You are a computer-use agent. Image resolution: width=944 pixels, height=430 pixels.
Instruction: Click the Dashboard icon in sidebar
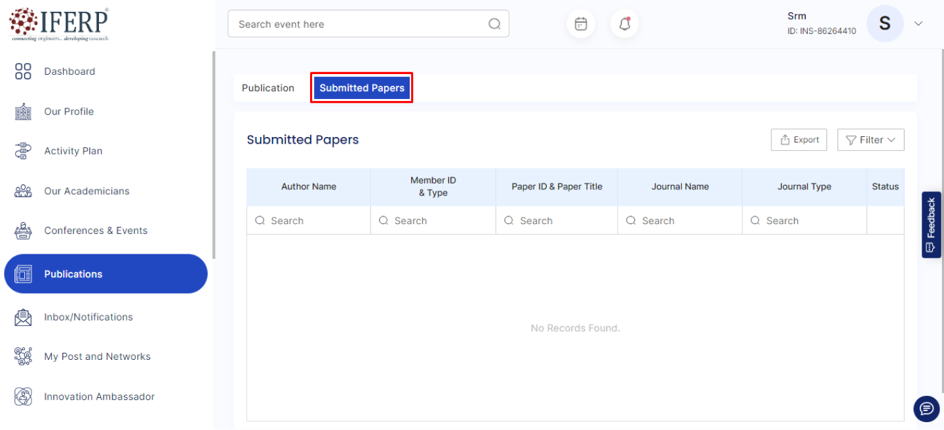click(23, 71)
